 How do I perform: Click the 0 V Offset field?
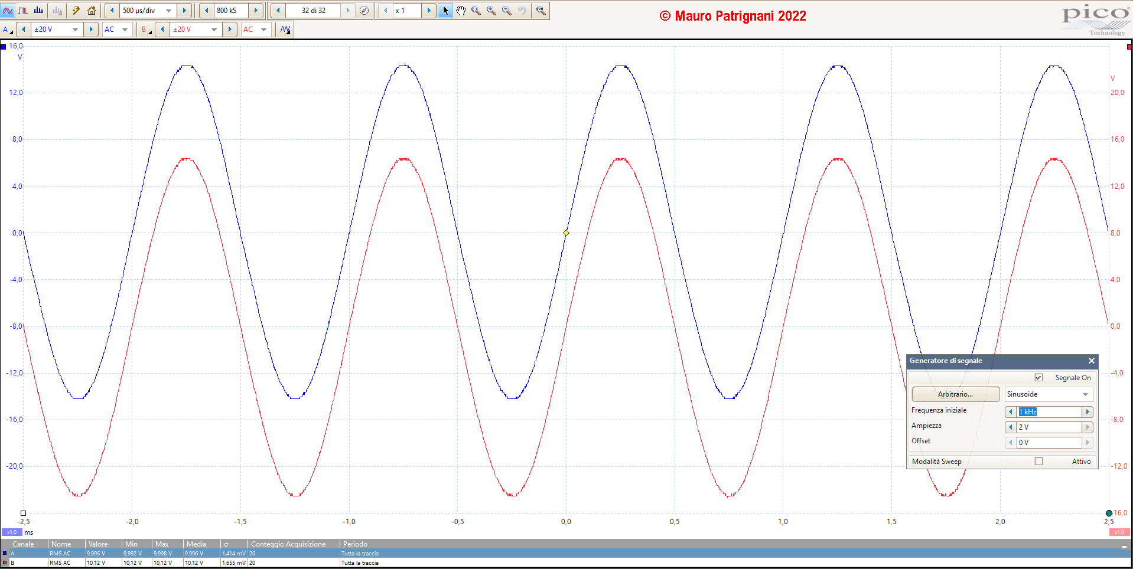(1049, 443)
